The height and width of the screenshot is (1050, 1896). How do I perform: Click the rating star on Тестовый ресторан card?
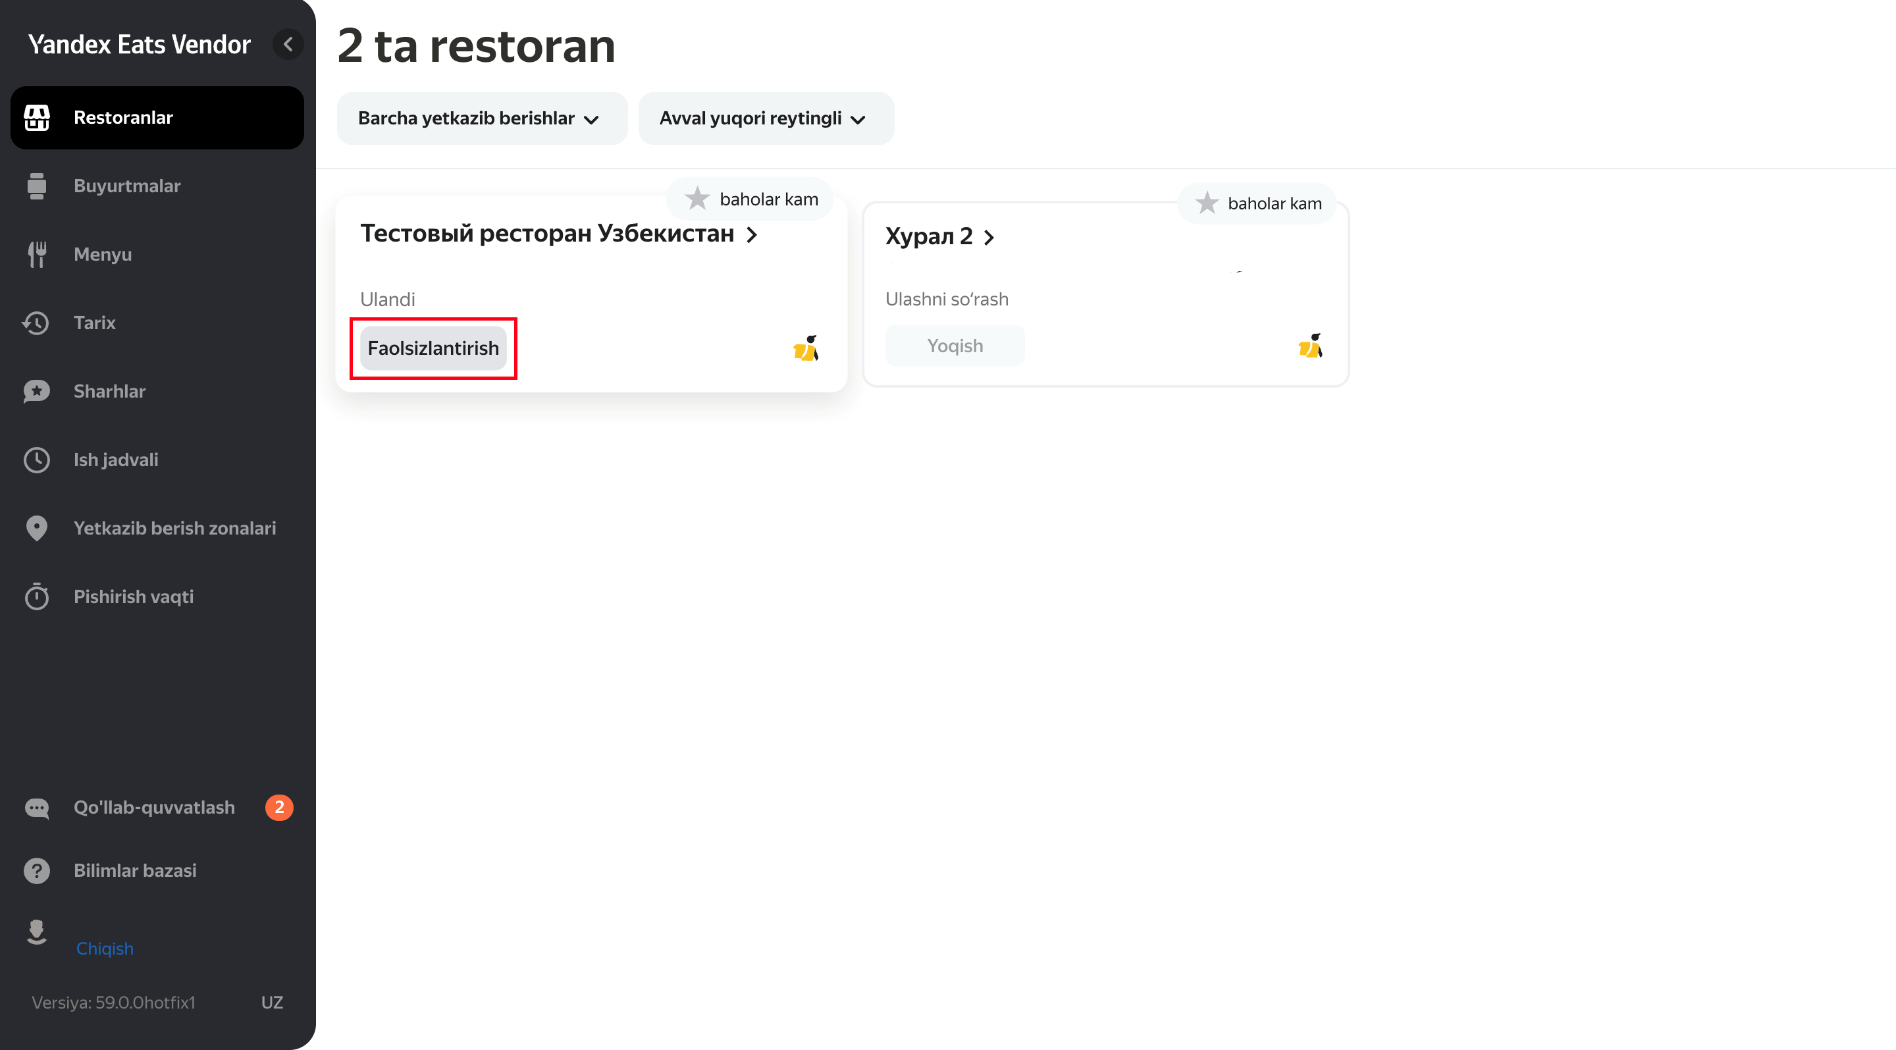pyautogui.click(x=697, y=199)
